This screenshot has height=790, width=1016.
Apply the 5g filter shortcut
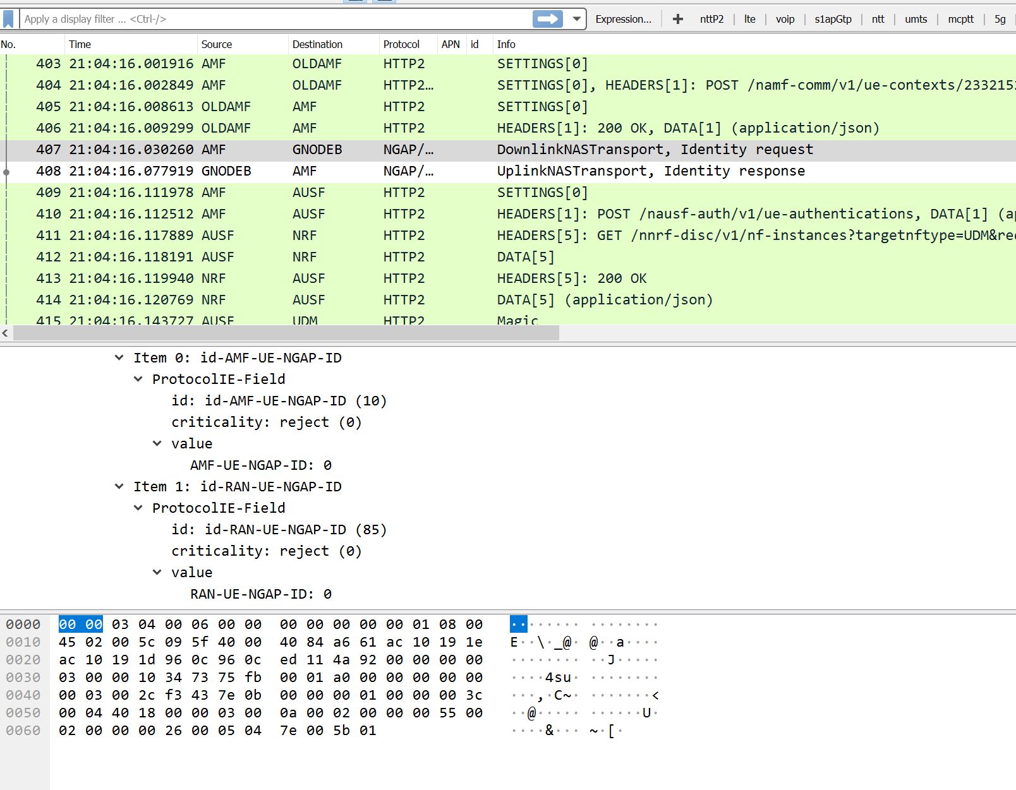pos(1000,19)
